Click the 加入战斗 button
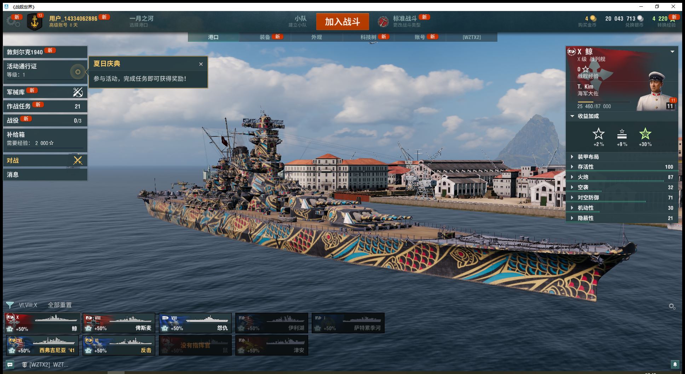 (x=342, y=22)
